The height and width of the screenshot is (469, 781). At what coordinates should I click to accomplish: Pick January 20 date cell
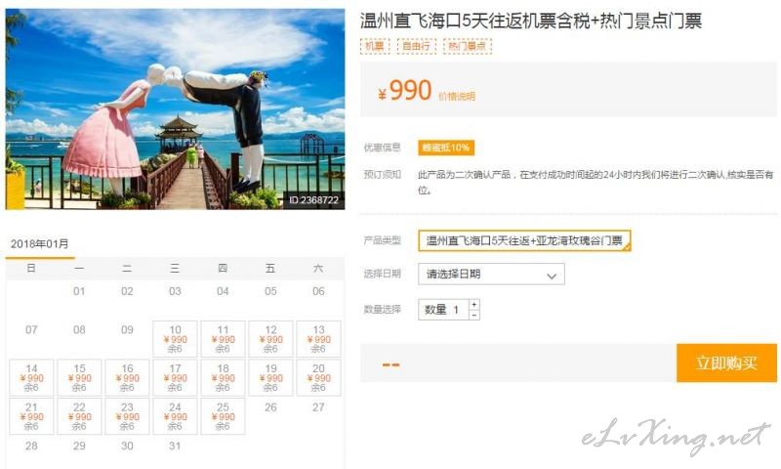pyautogui.click(x=319, y=377)
